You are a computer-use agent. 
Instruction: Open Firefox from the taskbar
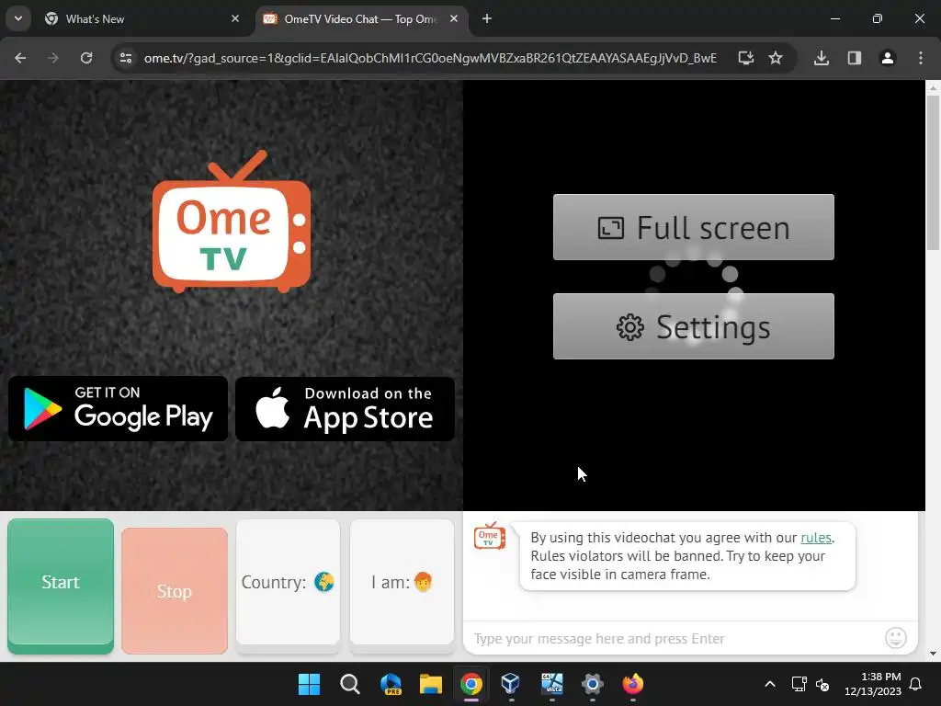click(632, 684)
